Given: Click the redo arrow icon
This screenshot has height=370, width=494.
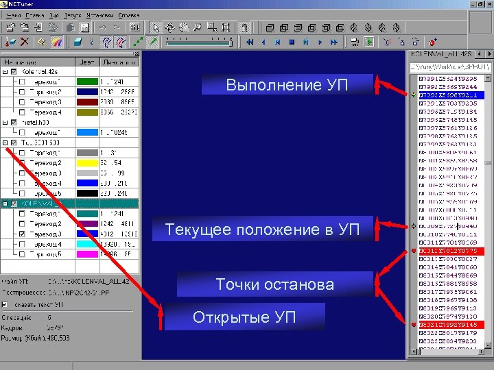Looking at the screenshot, I should [117, 27].
